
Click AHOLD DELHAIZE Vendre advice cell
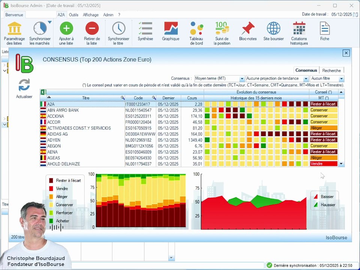[x=324, y=164]
